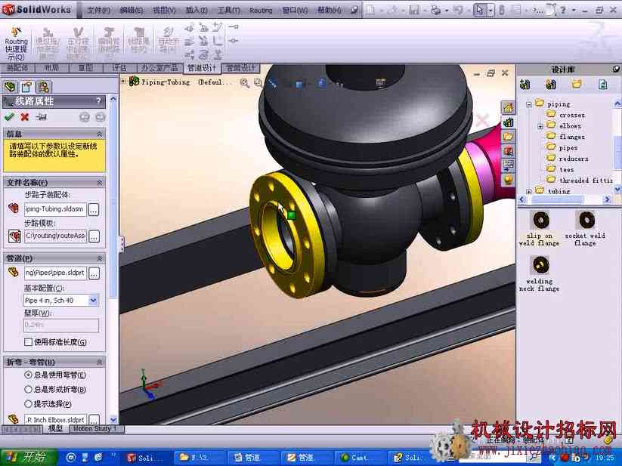Click the save icon in top toolbar

pyautogui.click(x=413, y=11)
